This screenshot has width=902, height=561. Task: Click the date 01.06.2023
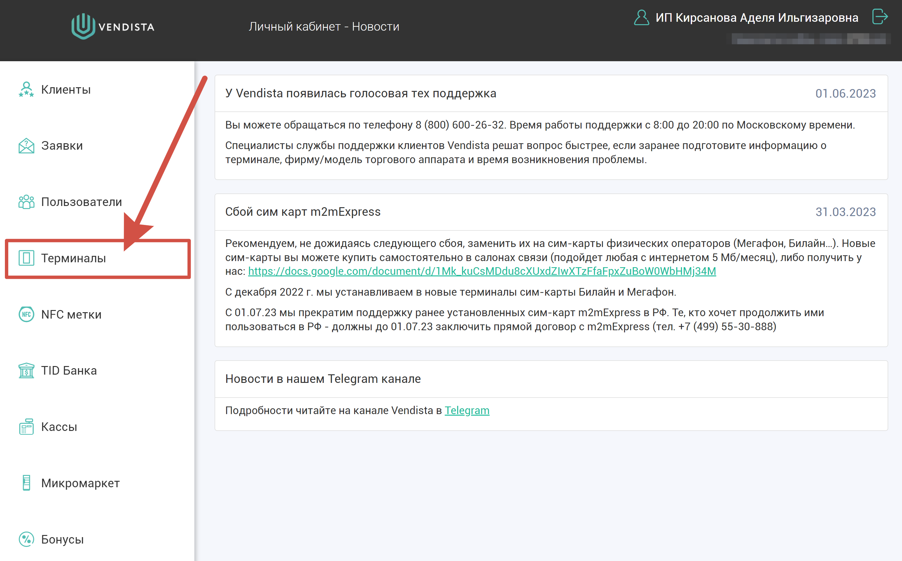[845, 94]
